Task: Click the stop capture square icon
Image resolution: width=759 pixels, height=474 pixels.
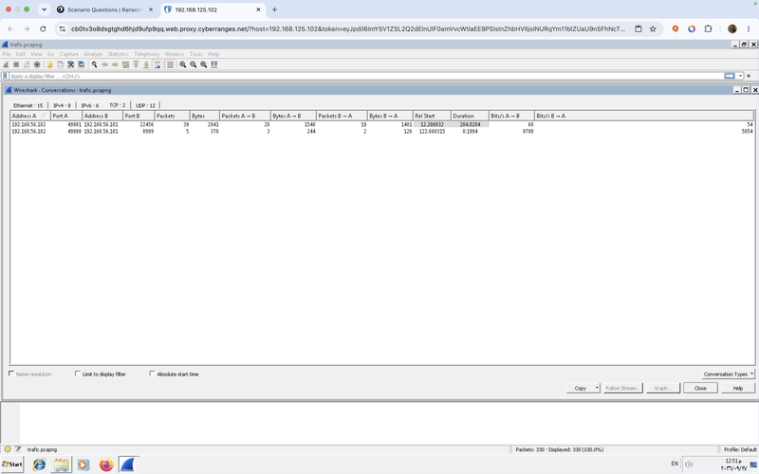Action: click(x=16, y=64)
